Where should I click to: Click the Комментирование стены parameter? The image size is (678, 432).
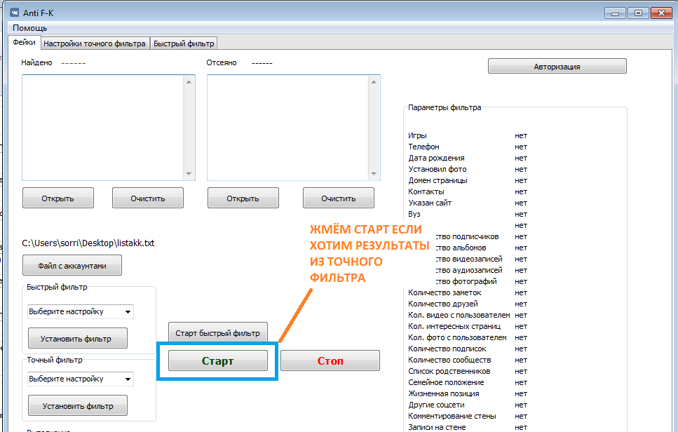(x=452, y=417)
